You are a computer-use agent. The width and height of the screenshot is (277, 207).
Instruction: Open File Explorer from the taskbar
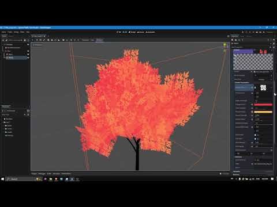coord(51,179)
